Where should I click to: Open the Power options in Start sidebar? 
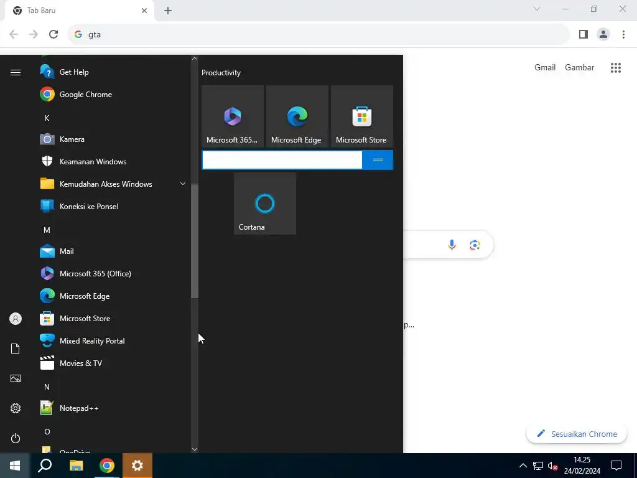click(16, 438)
